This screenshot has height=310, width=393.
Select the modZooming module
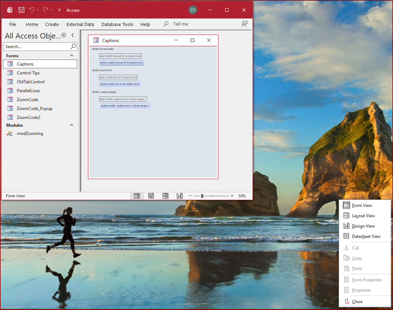pyautogui.click(x=40, y=134)
